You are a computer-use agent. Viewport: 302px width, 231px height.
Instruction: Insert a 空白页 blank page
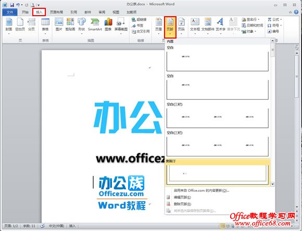(x=20, y=25)
